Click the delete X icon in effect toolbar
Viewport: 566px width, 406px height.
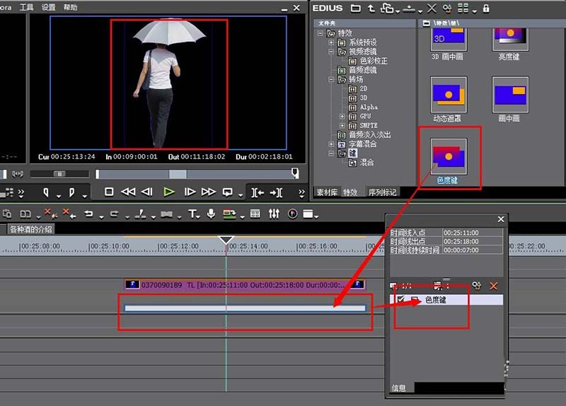(x=432, y=8)
